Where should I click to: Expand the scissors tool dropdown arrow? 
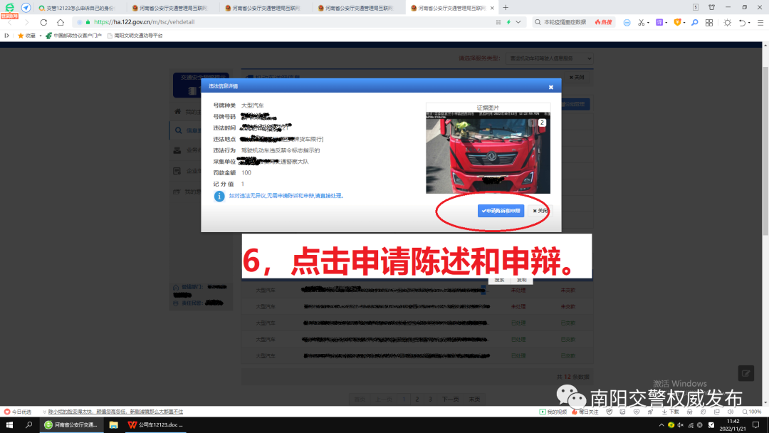(x=649, y=23)
